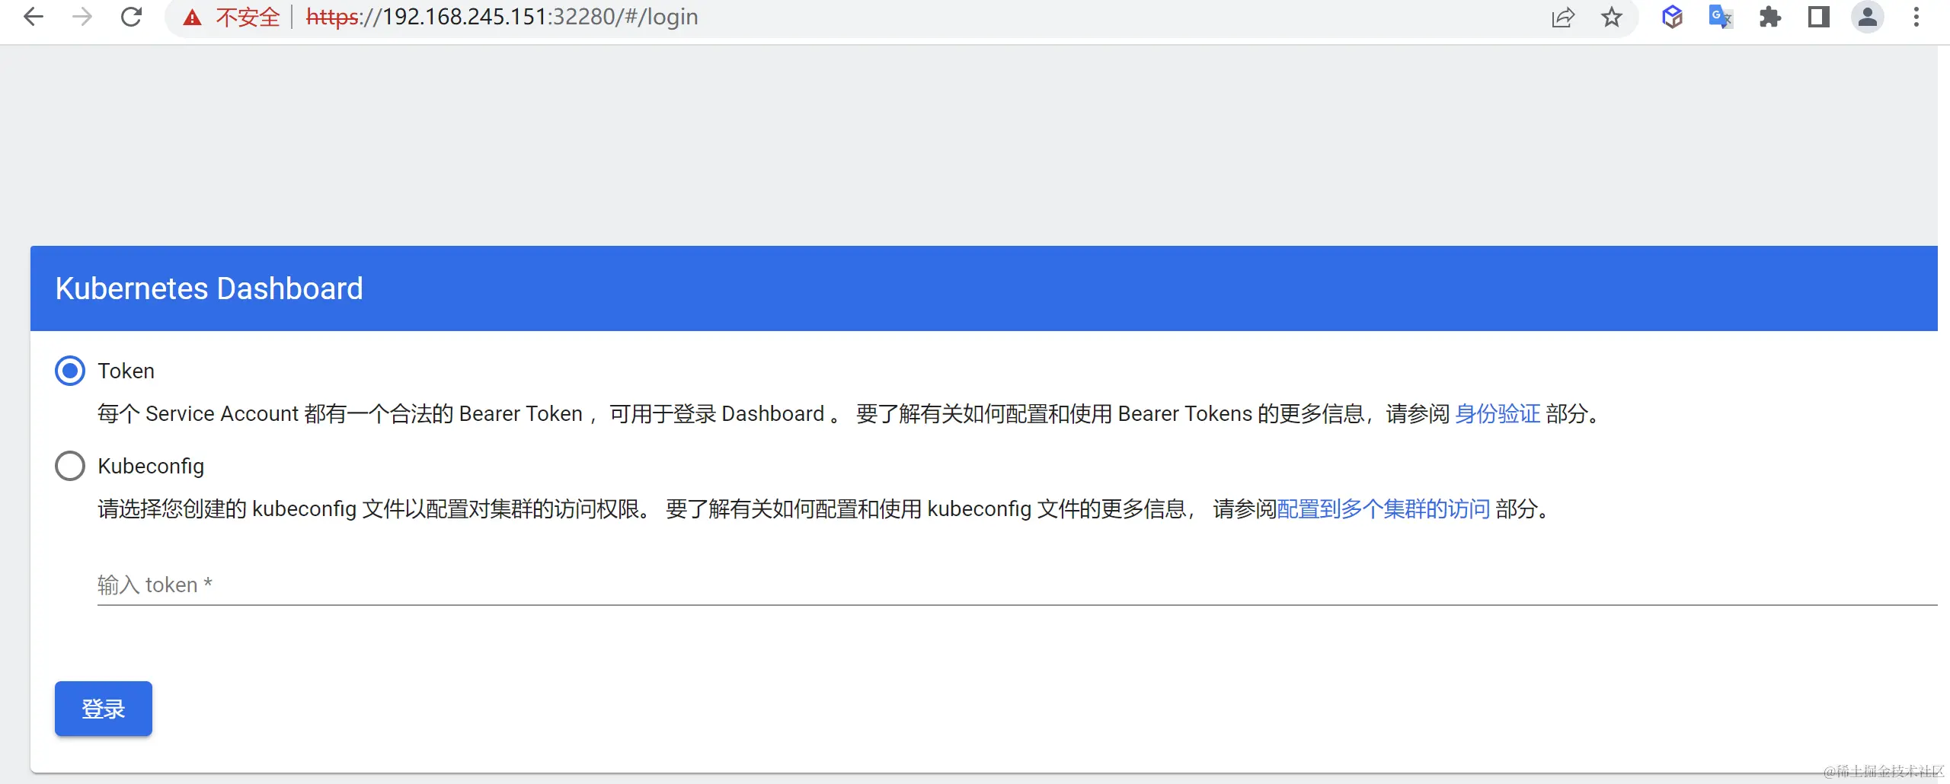The image size is (1950, 784).
Task: Select the Token radio button
Action: tap(70, 371)
